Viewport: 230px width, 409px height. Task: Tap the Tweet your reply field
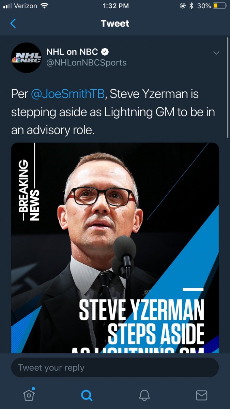pos(115,368)
